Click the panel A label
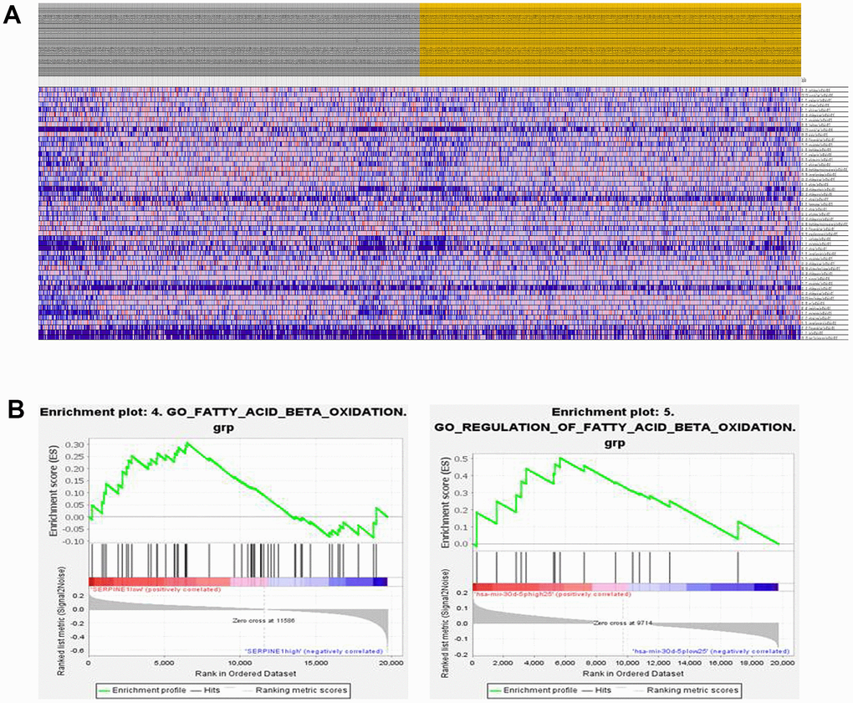853x703 pixels. 13,17
